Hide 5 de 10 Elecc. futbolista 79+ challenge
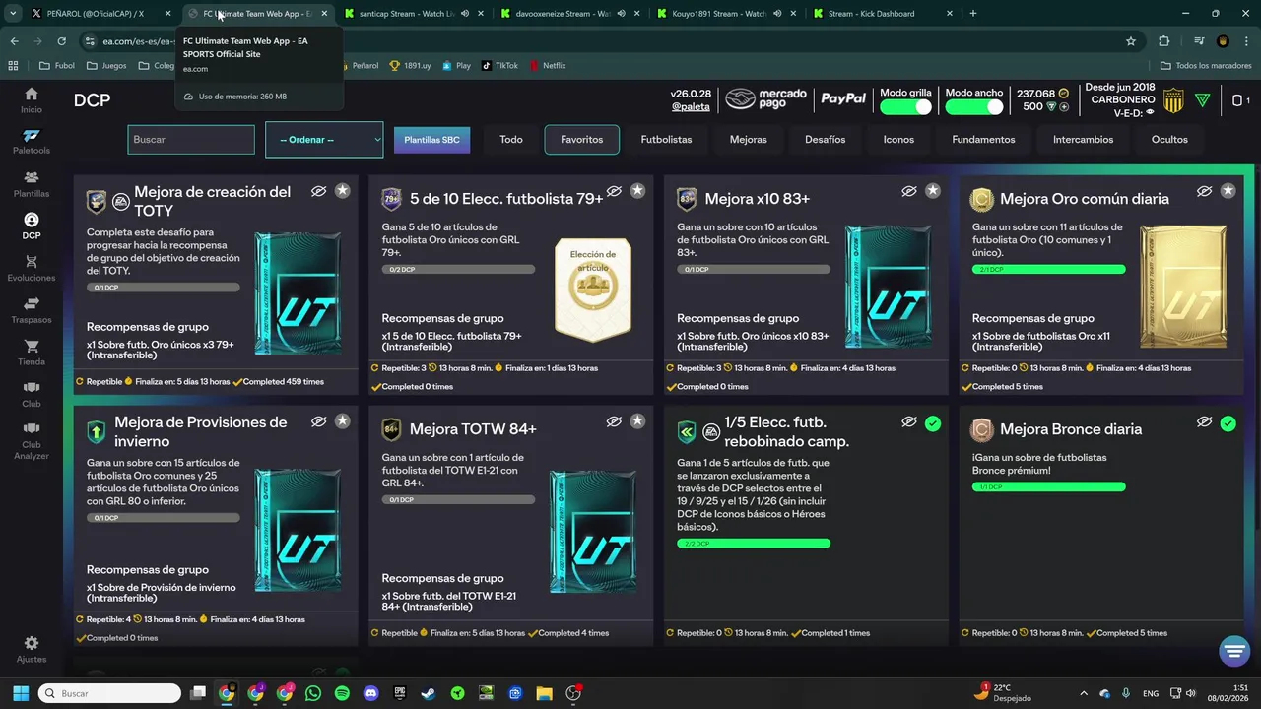This screenshot has width=1261, height=709. pyautogui.click(x=614, y=191)
